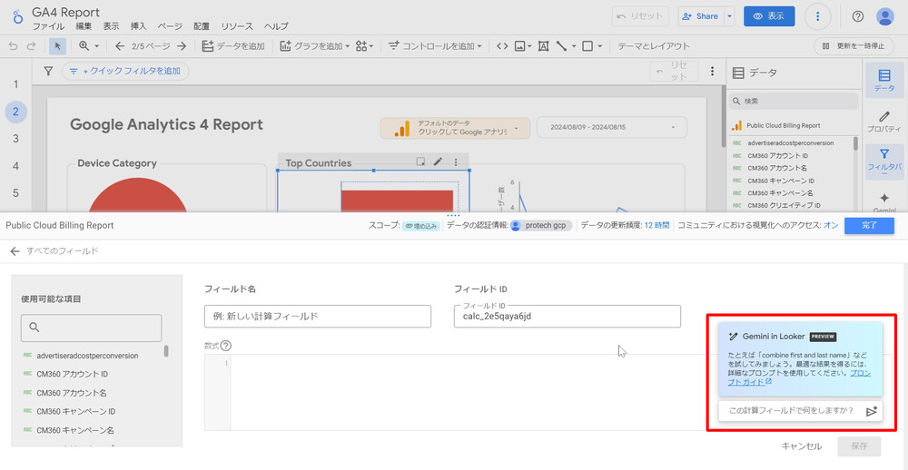Image resolution: width=908 pixels, height=470 pixels.
Task: Click the selection mode arrow tool
Action: 57,46
